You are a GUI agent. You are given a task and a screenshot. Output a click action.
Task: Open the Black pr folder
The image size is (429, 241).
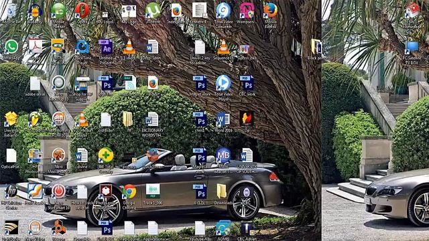(316, 47)
